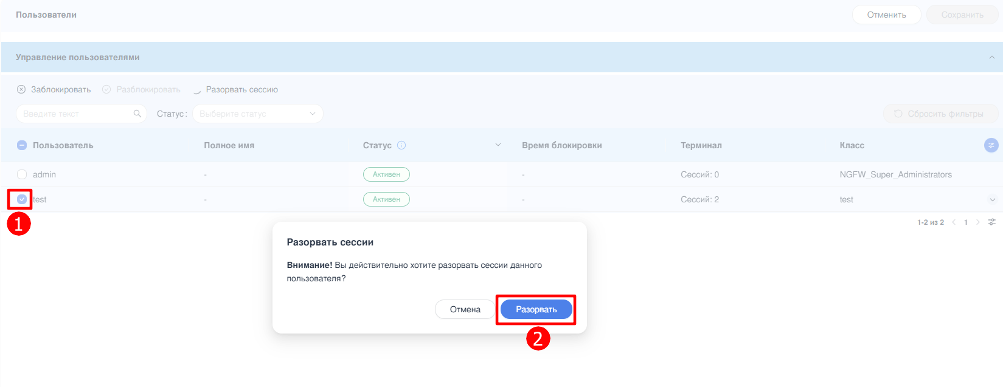Go to next page with right arrow
The height and width of the screenshot is (387, 1003).
[978, 222]
